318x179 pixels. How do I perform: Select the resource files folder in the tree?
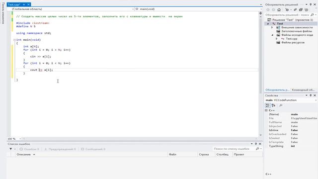pos(293,43)
